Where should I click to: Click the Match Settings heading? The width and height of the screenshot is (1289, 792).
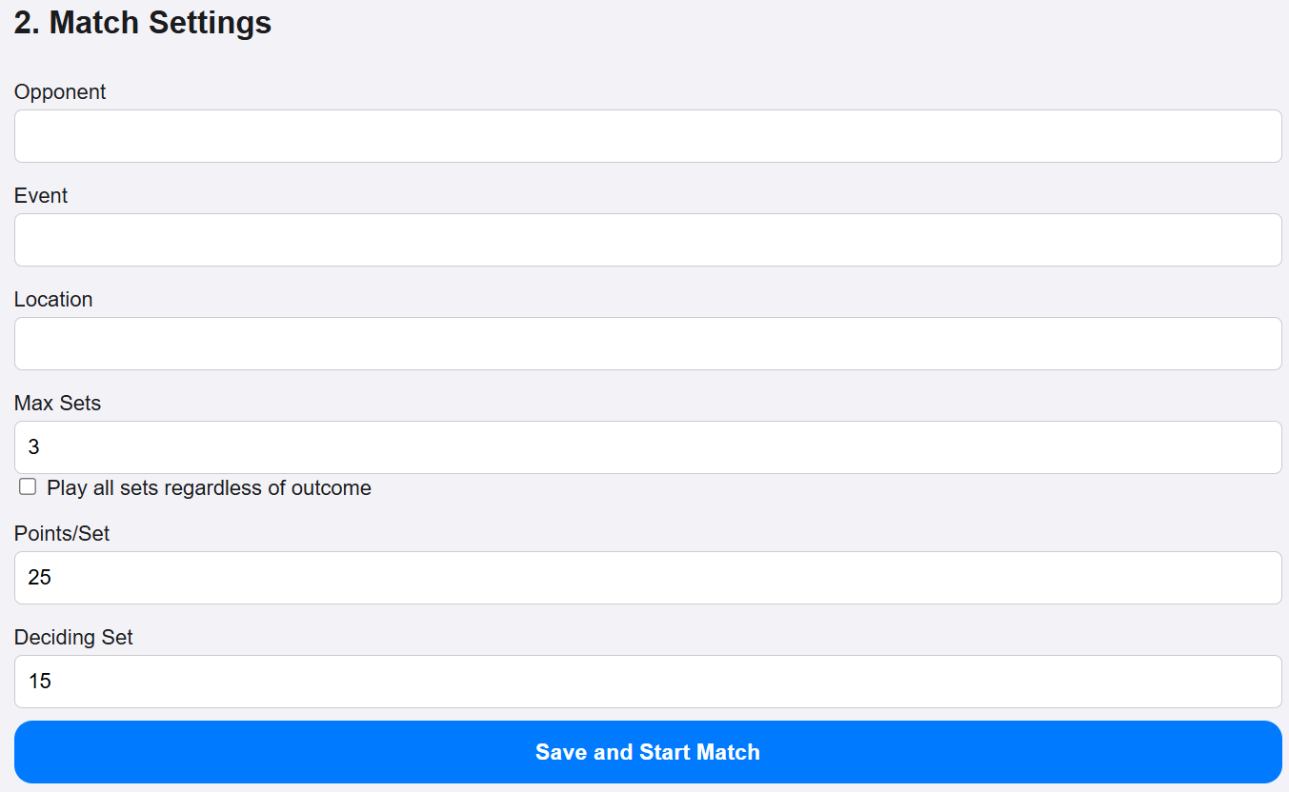pos(142,22)
